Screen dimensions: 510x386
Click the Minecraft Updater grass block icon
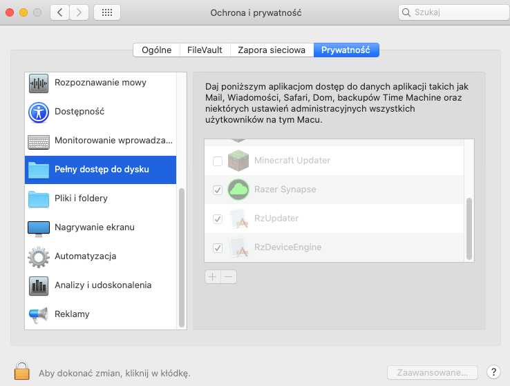(x=238, y=161)
